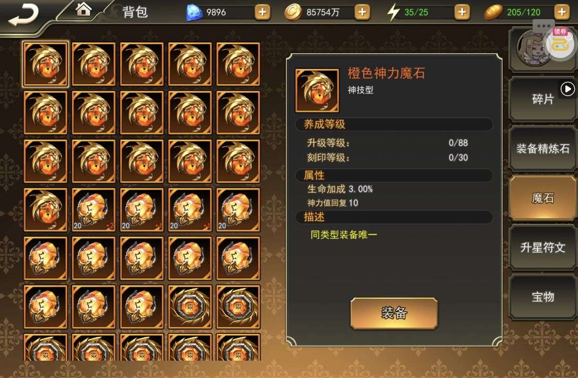This screenshot has width=578, height=378.
Task: Open the 宝物 tab
Action: [543, 297]
